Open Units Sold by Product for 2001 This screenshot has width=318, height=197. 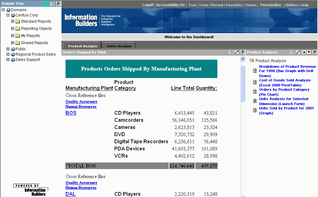(x=286, y=111)
